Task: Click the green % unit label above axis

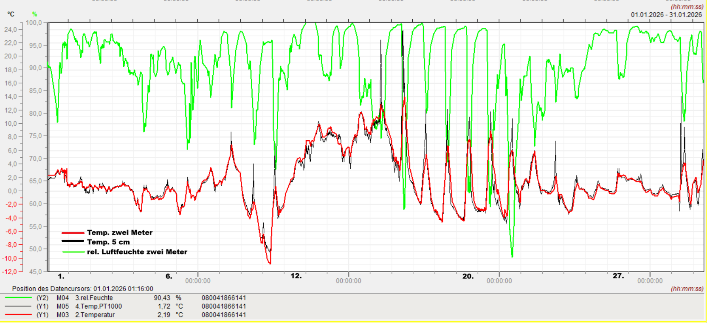Action: pos(34,14)
